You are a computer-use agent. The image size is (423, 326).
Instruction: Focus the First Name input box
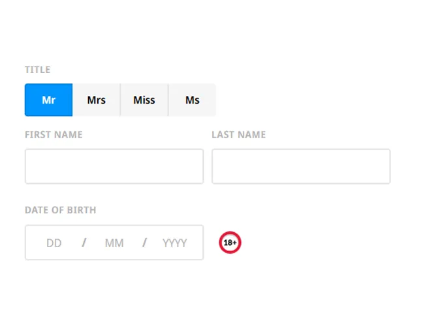(x=114, y=166)
